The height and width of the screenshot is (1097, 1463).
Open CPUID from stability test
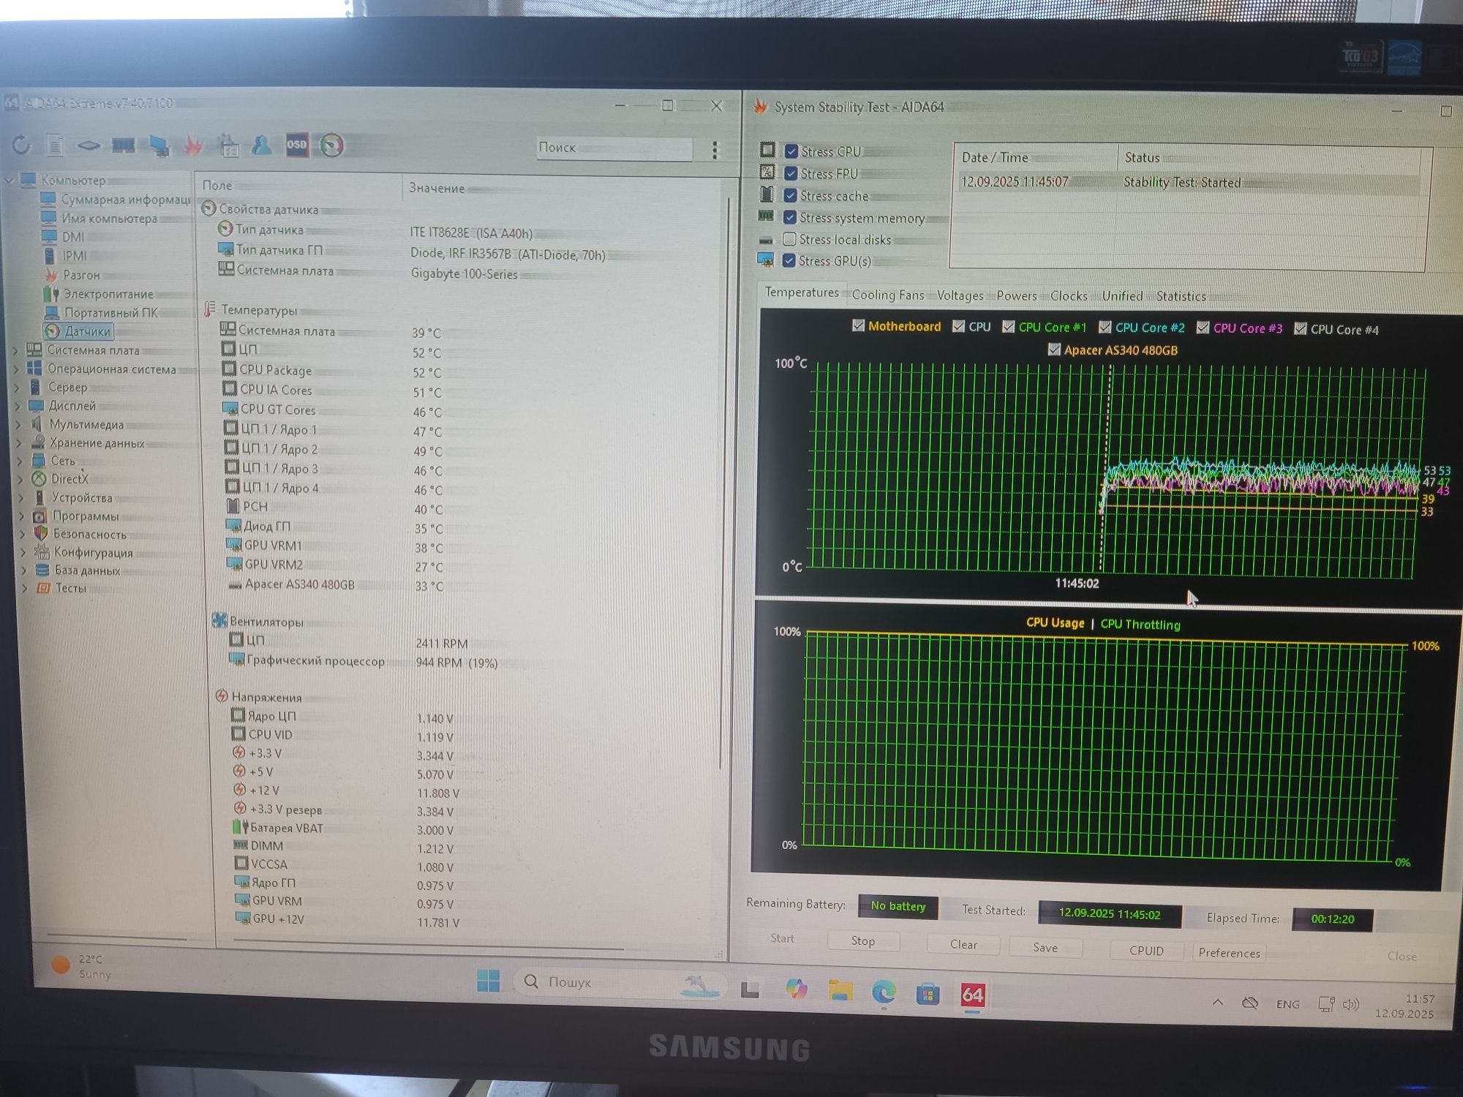click(1146, 951)
